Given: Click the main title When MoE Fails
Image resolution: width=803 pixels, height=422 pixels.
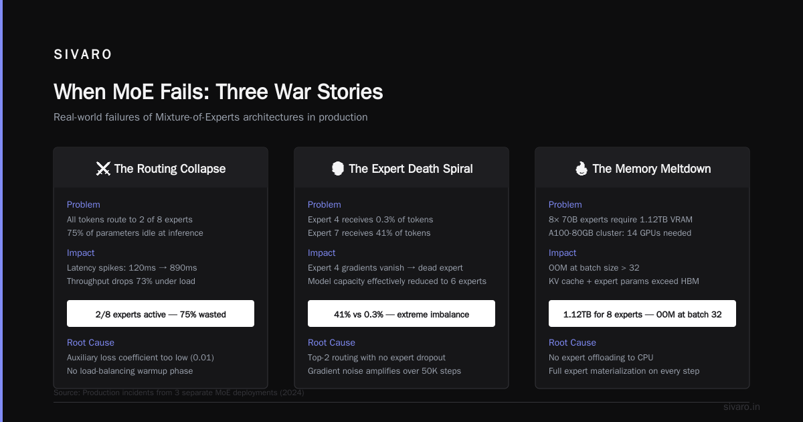Looking at the screenshot, I should pyautogui.click(x=218, y=92).
